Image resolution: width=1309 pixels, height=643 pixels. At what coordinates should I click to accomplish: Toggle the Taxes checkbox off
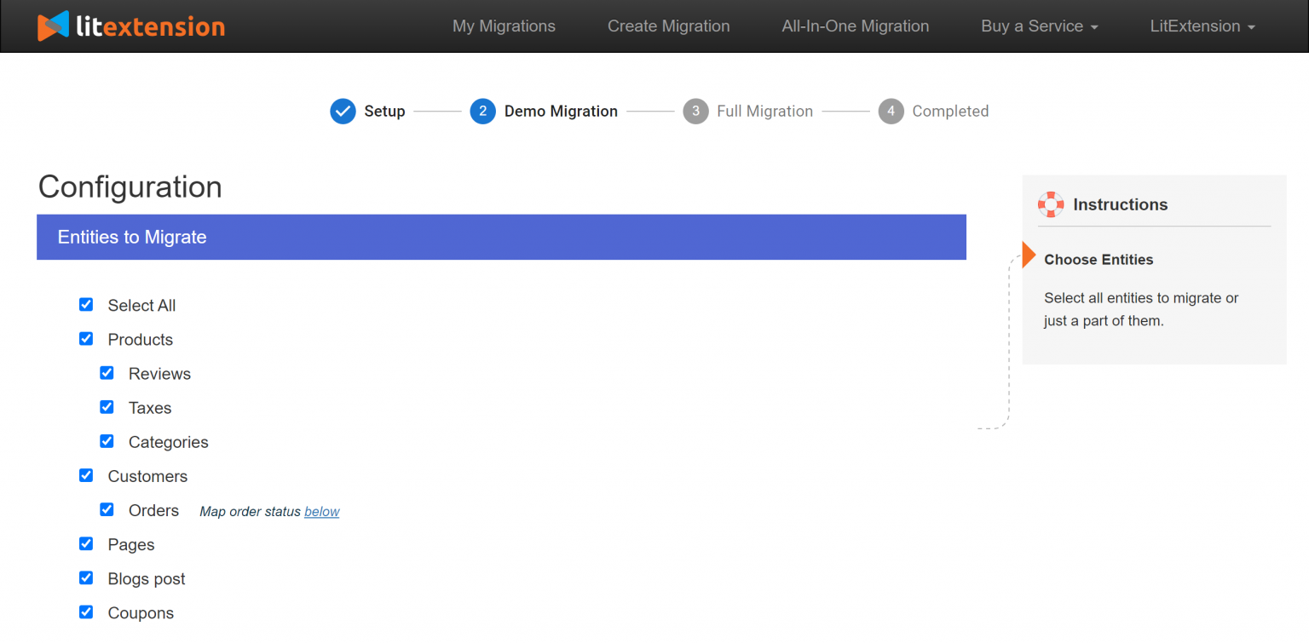[107, 406]
